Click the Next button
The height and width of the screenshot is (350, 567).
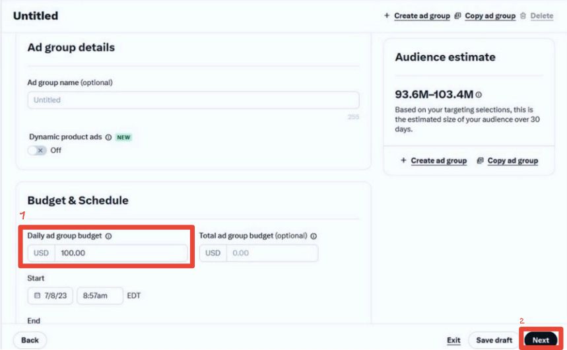pos(541,340)
